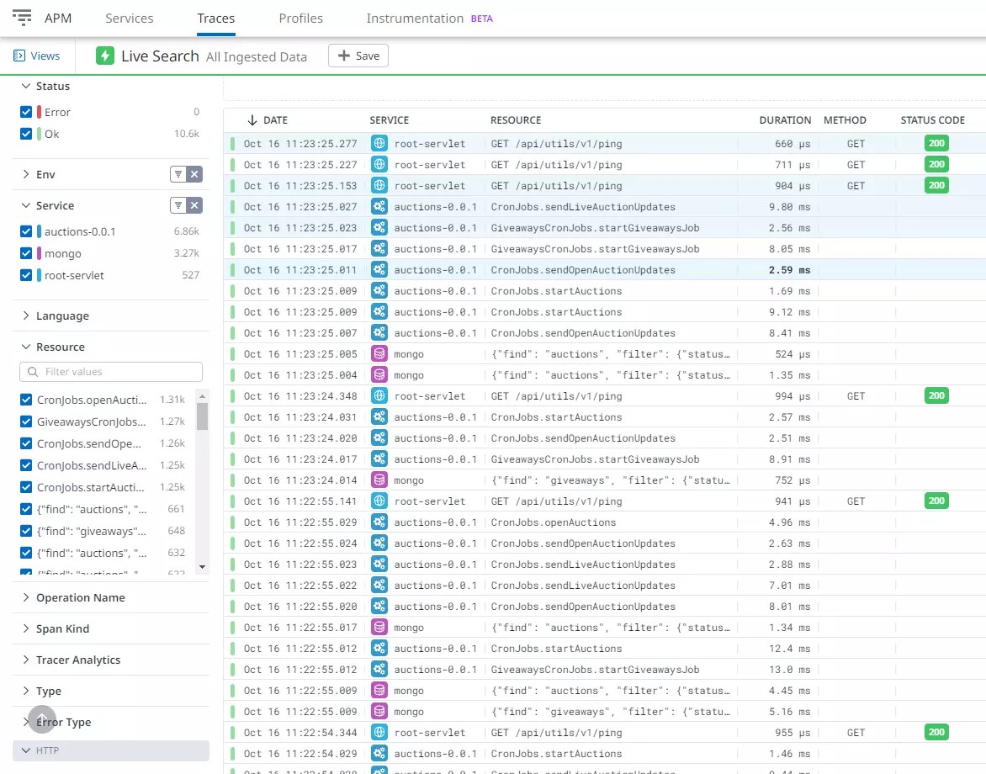Screen dimensions: 986x774
Task: Click the scroll-to-top arrow icon
Action: (x=41, y=719)
